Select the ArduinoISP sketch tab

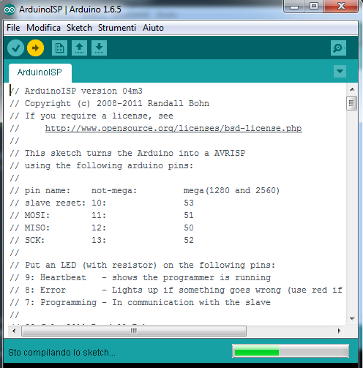click(40, 72)
